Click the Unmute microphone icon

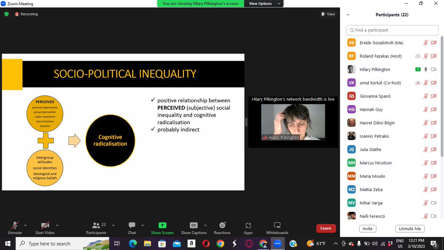pos(15,225)
